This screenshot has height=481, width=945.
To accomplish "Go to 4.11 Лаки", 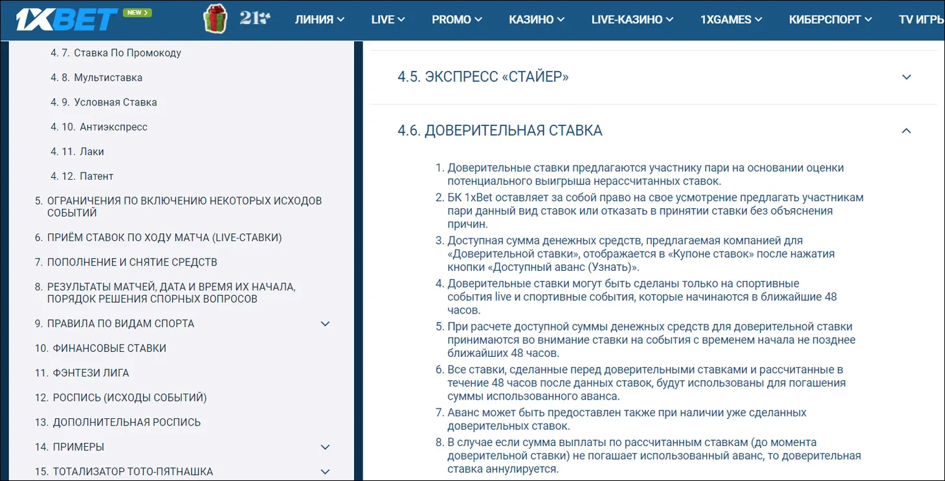I will click(77, 151).
